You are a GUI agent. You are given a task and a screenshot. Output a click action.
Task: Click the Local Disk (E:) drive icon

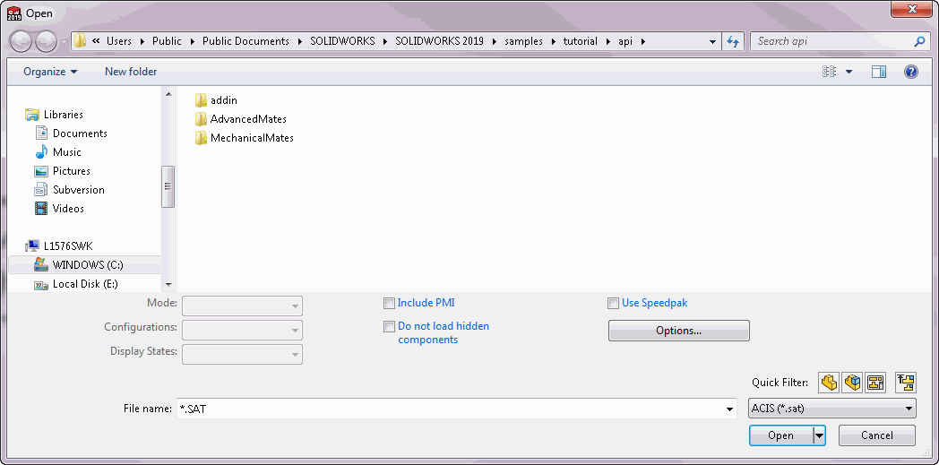pos(40,284)
